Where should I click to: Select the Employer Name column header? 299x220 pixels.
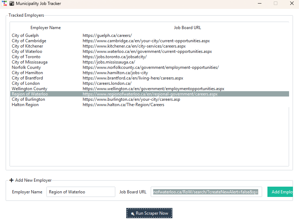[x=45, y=28]
